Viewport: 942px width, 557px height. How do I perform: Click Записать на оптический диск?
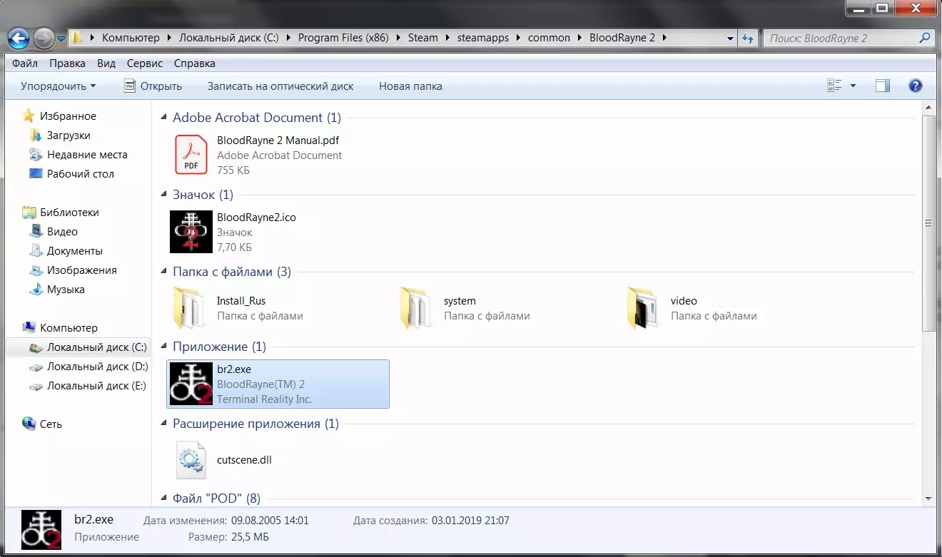pyautogui.click(x=280, y=86)
